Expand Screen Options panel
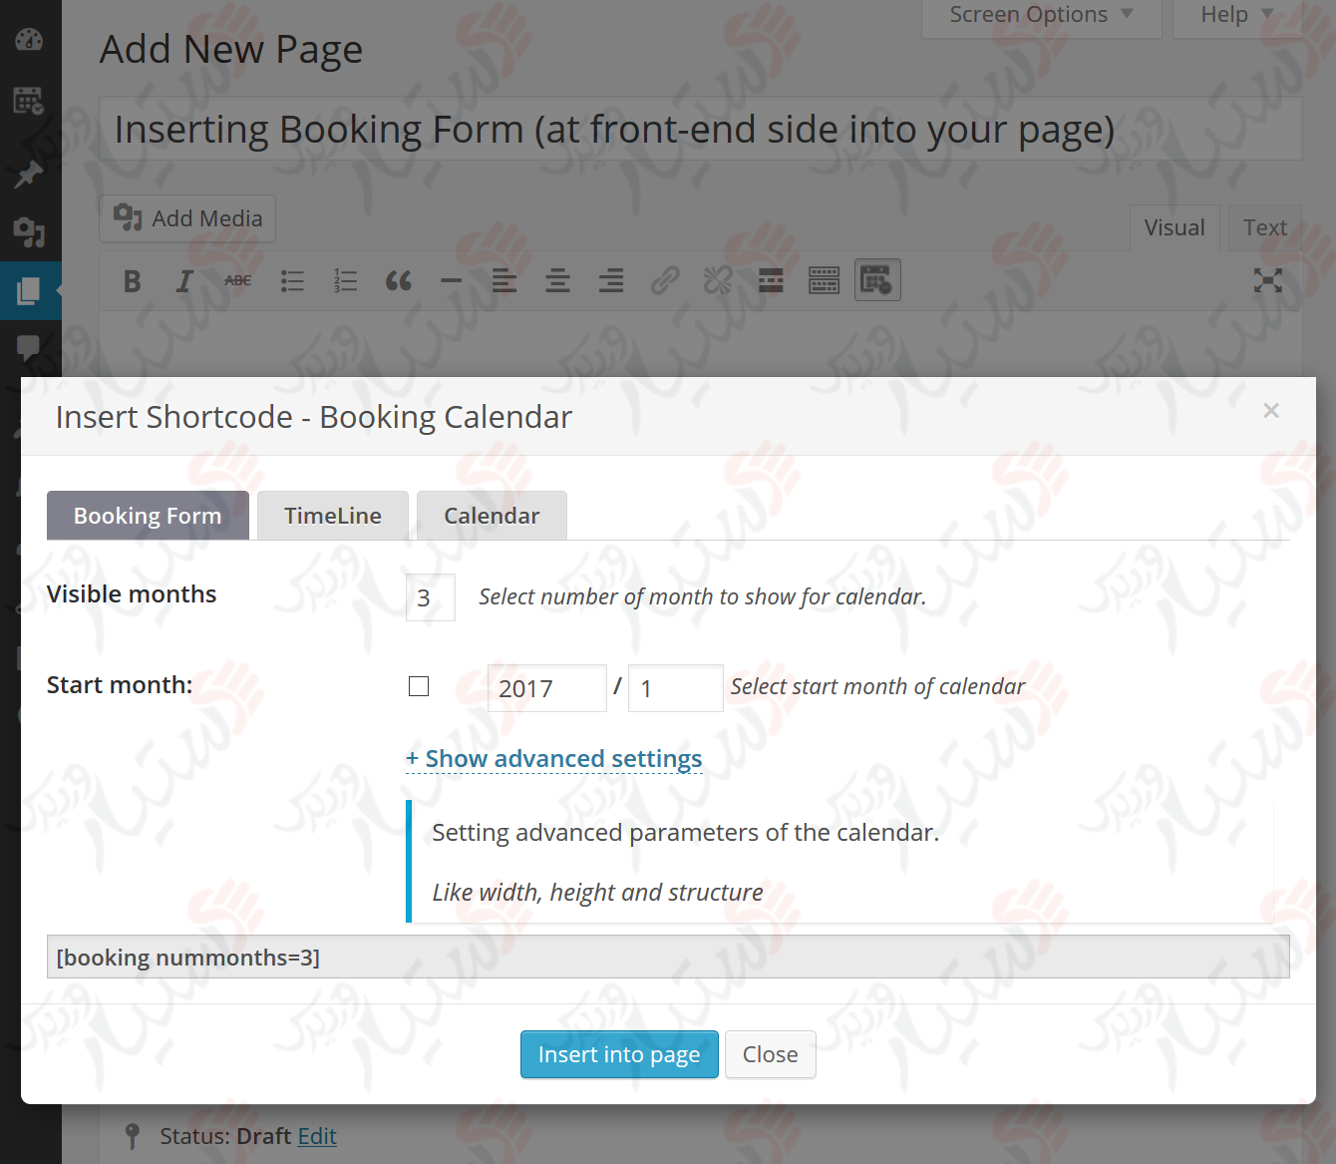Screen dimensions: 1336x1164 tap(1042, 15)
